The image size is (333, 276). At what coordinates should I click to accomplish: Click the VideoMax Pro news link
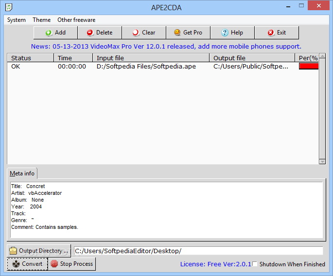166,46
